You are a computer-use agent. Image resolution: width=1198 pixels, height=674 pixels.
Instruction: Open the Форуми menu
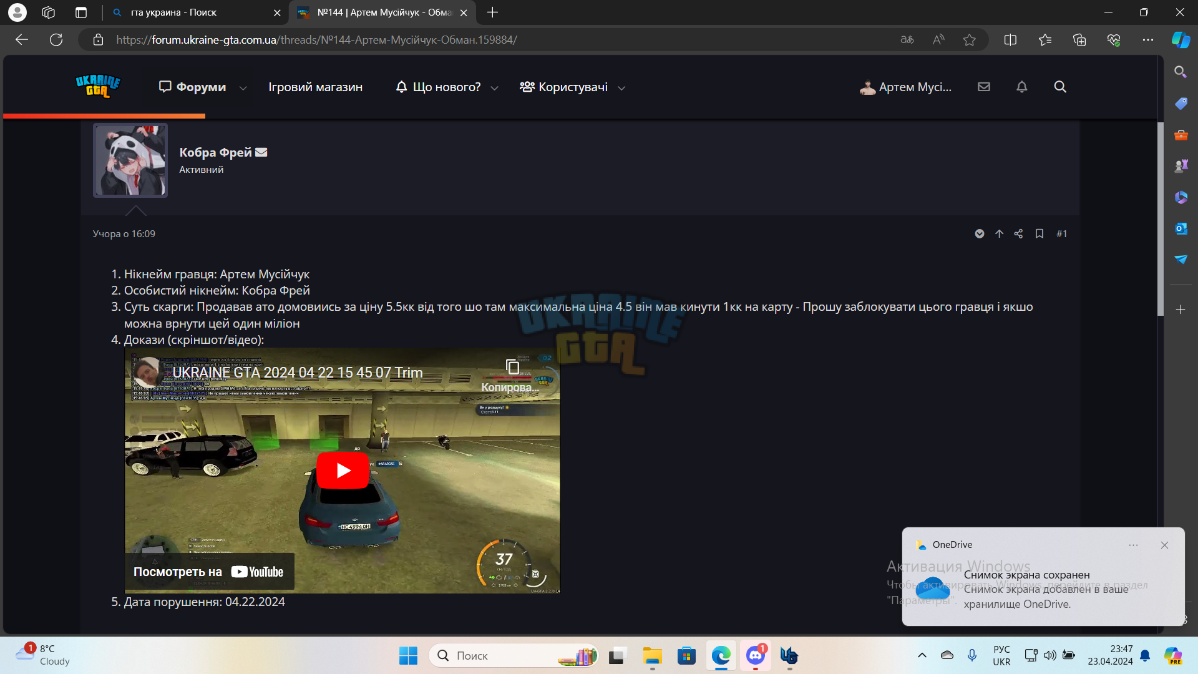pyautogui.click(x=192, y=87)
